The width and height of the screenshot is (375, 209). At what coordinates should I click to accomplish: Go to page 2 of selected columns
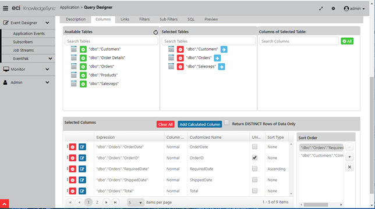coord(97,203)
